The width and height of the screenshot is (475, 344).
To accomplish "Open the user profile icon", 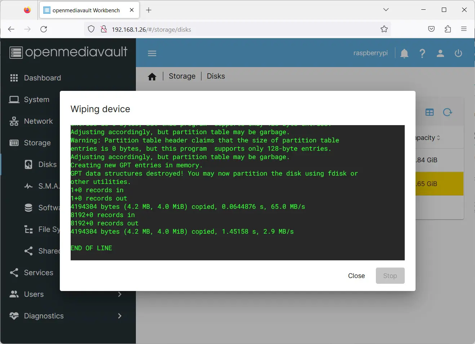I will pyautogui.click(x=440, y=53).
